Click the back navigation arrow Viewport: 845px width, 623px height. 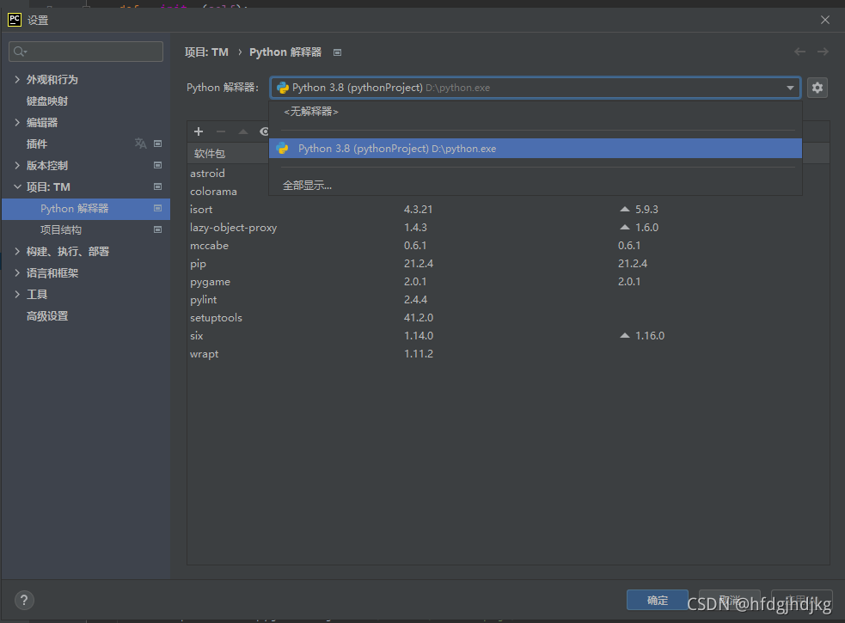799,52
